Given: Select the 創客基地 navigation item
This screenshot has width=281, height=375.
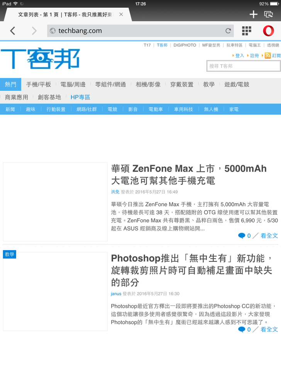Looking at the screenshot, I should click(49, 97).
